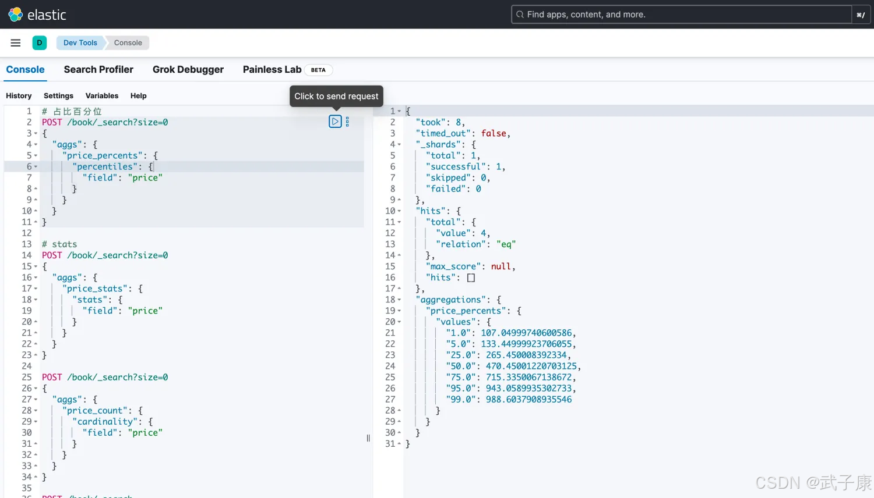
Task: Open request options three-dot menu
Action: 347,122
